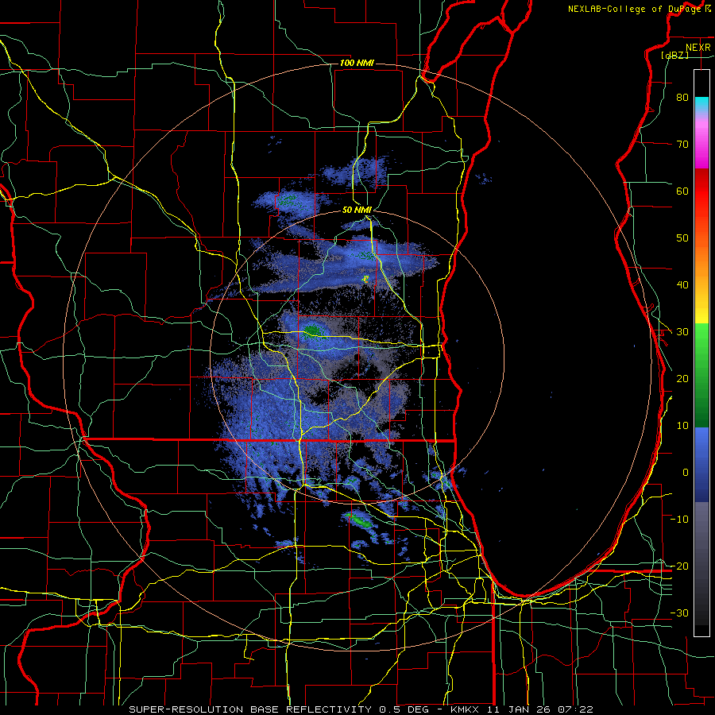Click the "100 NMI" range ring label
The image size is (715, 715).
click(x=357, y=63)
